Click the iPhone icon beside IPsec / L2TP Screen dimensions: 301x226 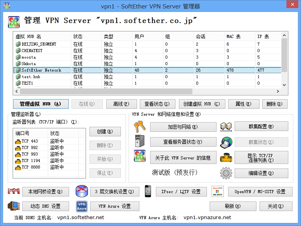(148, 191)
